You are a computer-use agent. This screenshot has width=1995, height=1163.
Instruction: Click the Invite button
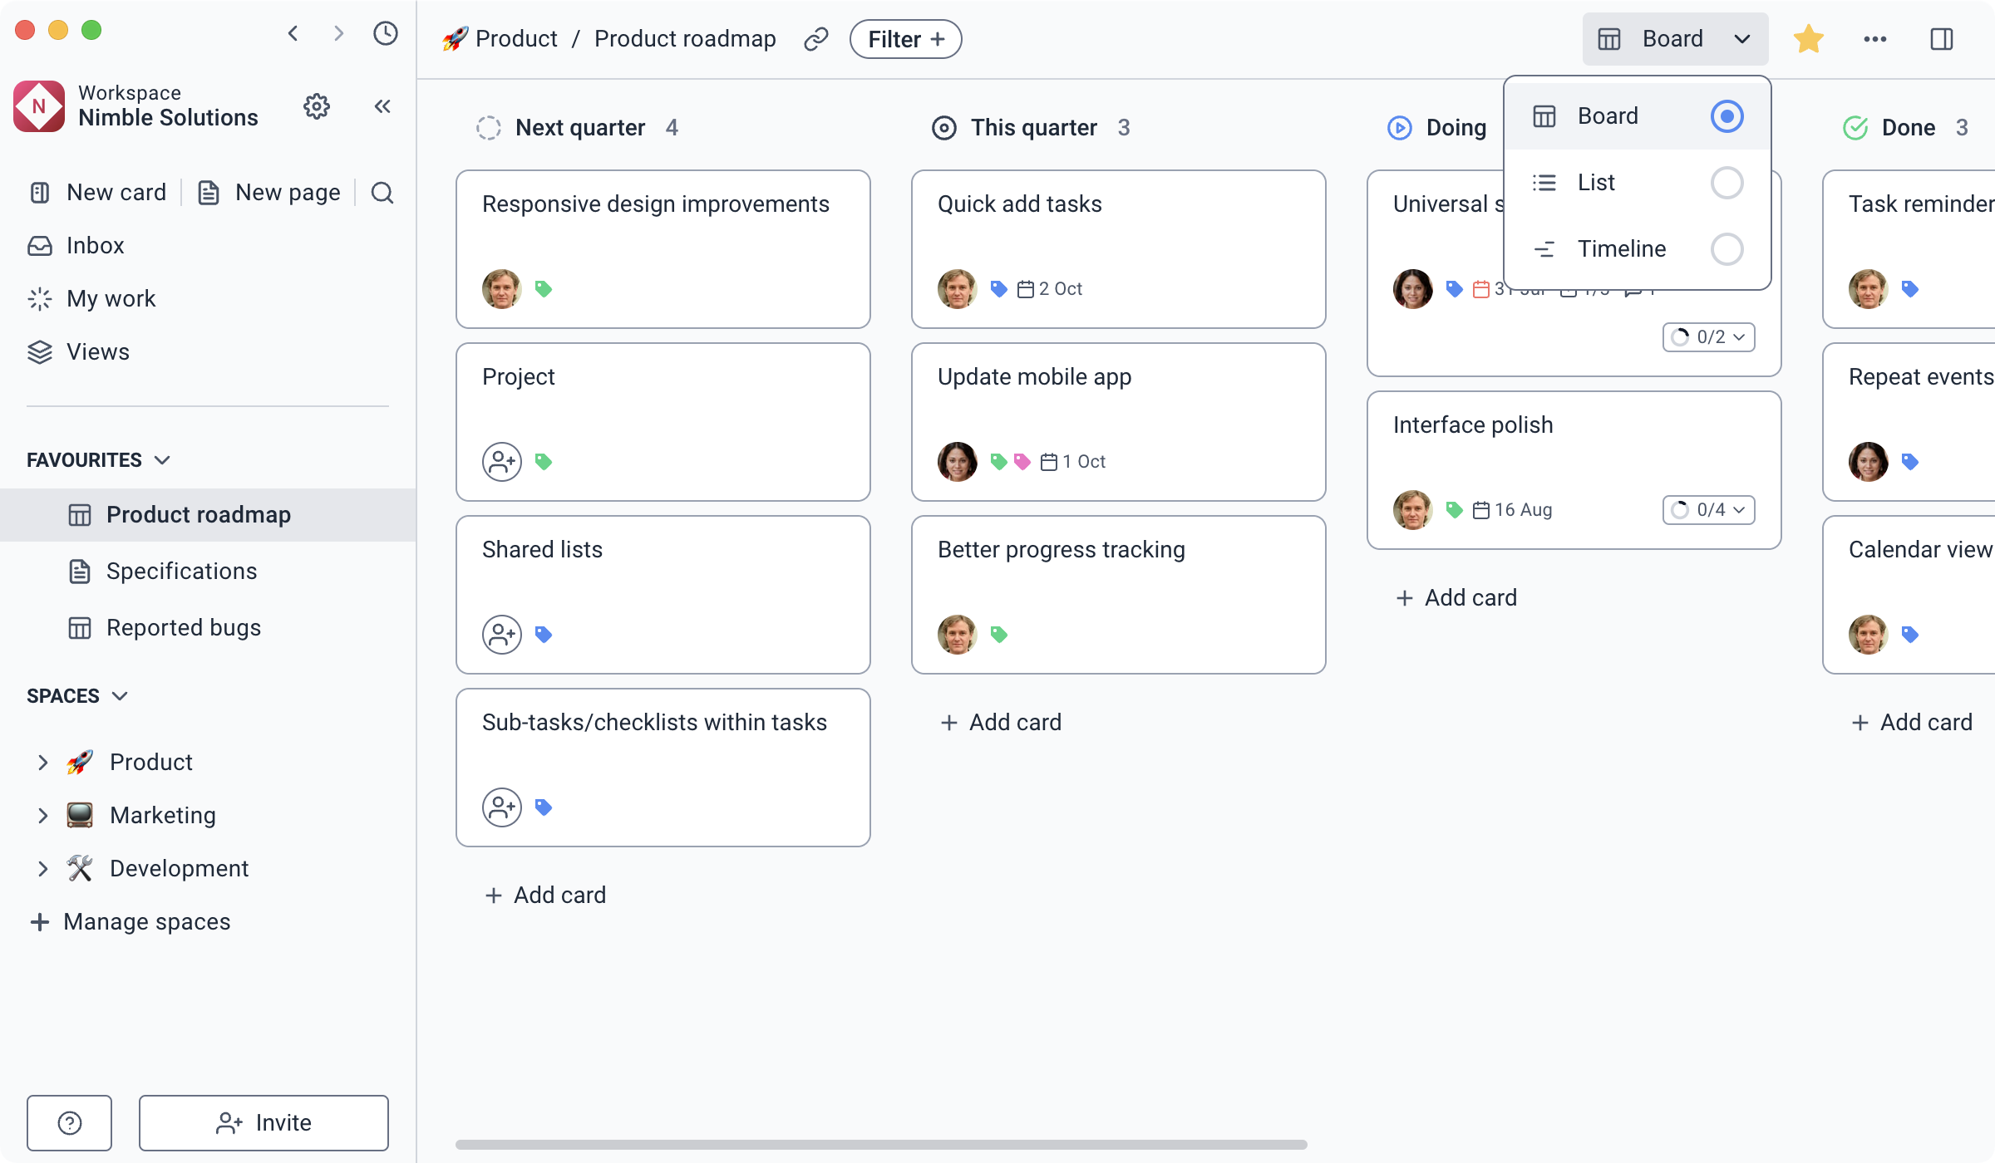tap(264, 1122)
